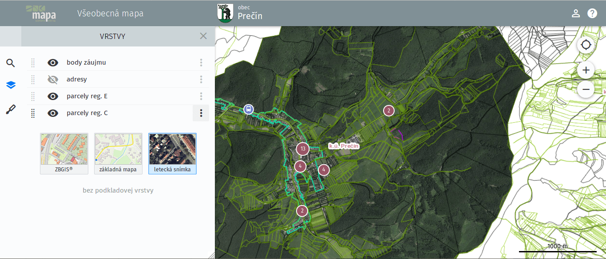Choose bez podkladovej vrstvy option
The width and height of the screenshot is (606, 259).
tap(118, 190)
